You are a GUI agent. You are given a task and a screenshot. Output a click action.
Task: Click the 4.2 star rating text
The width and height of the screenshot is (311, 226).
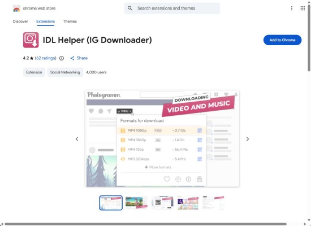pyautogui.click(x=28, y=58)
